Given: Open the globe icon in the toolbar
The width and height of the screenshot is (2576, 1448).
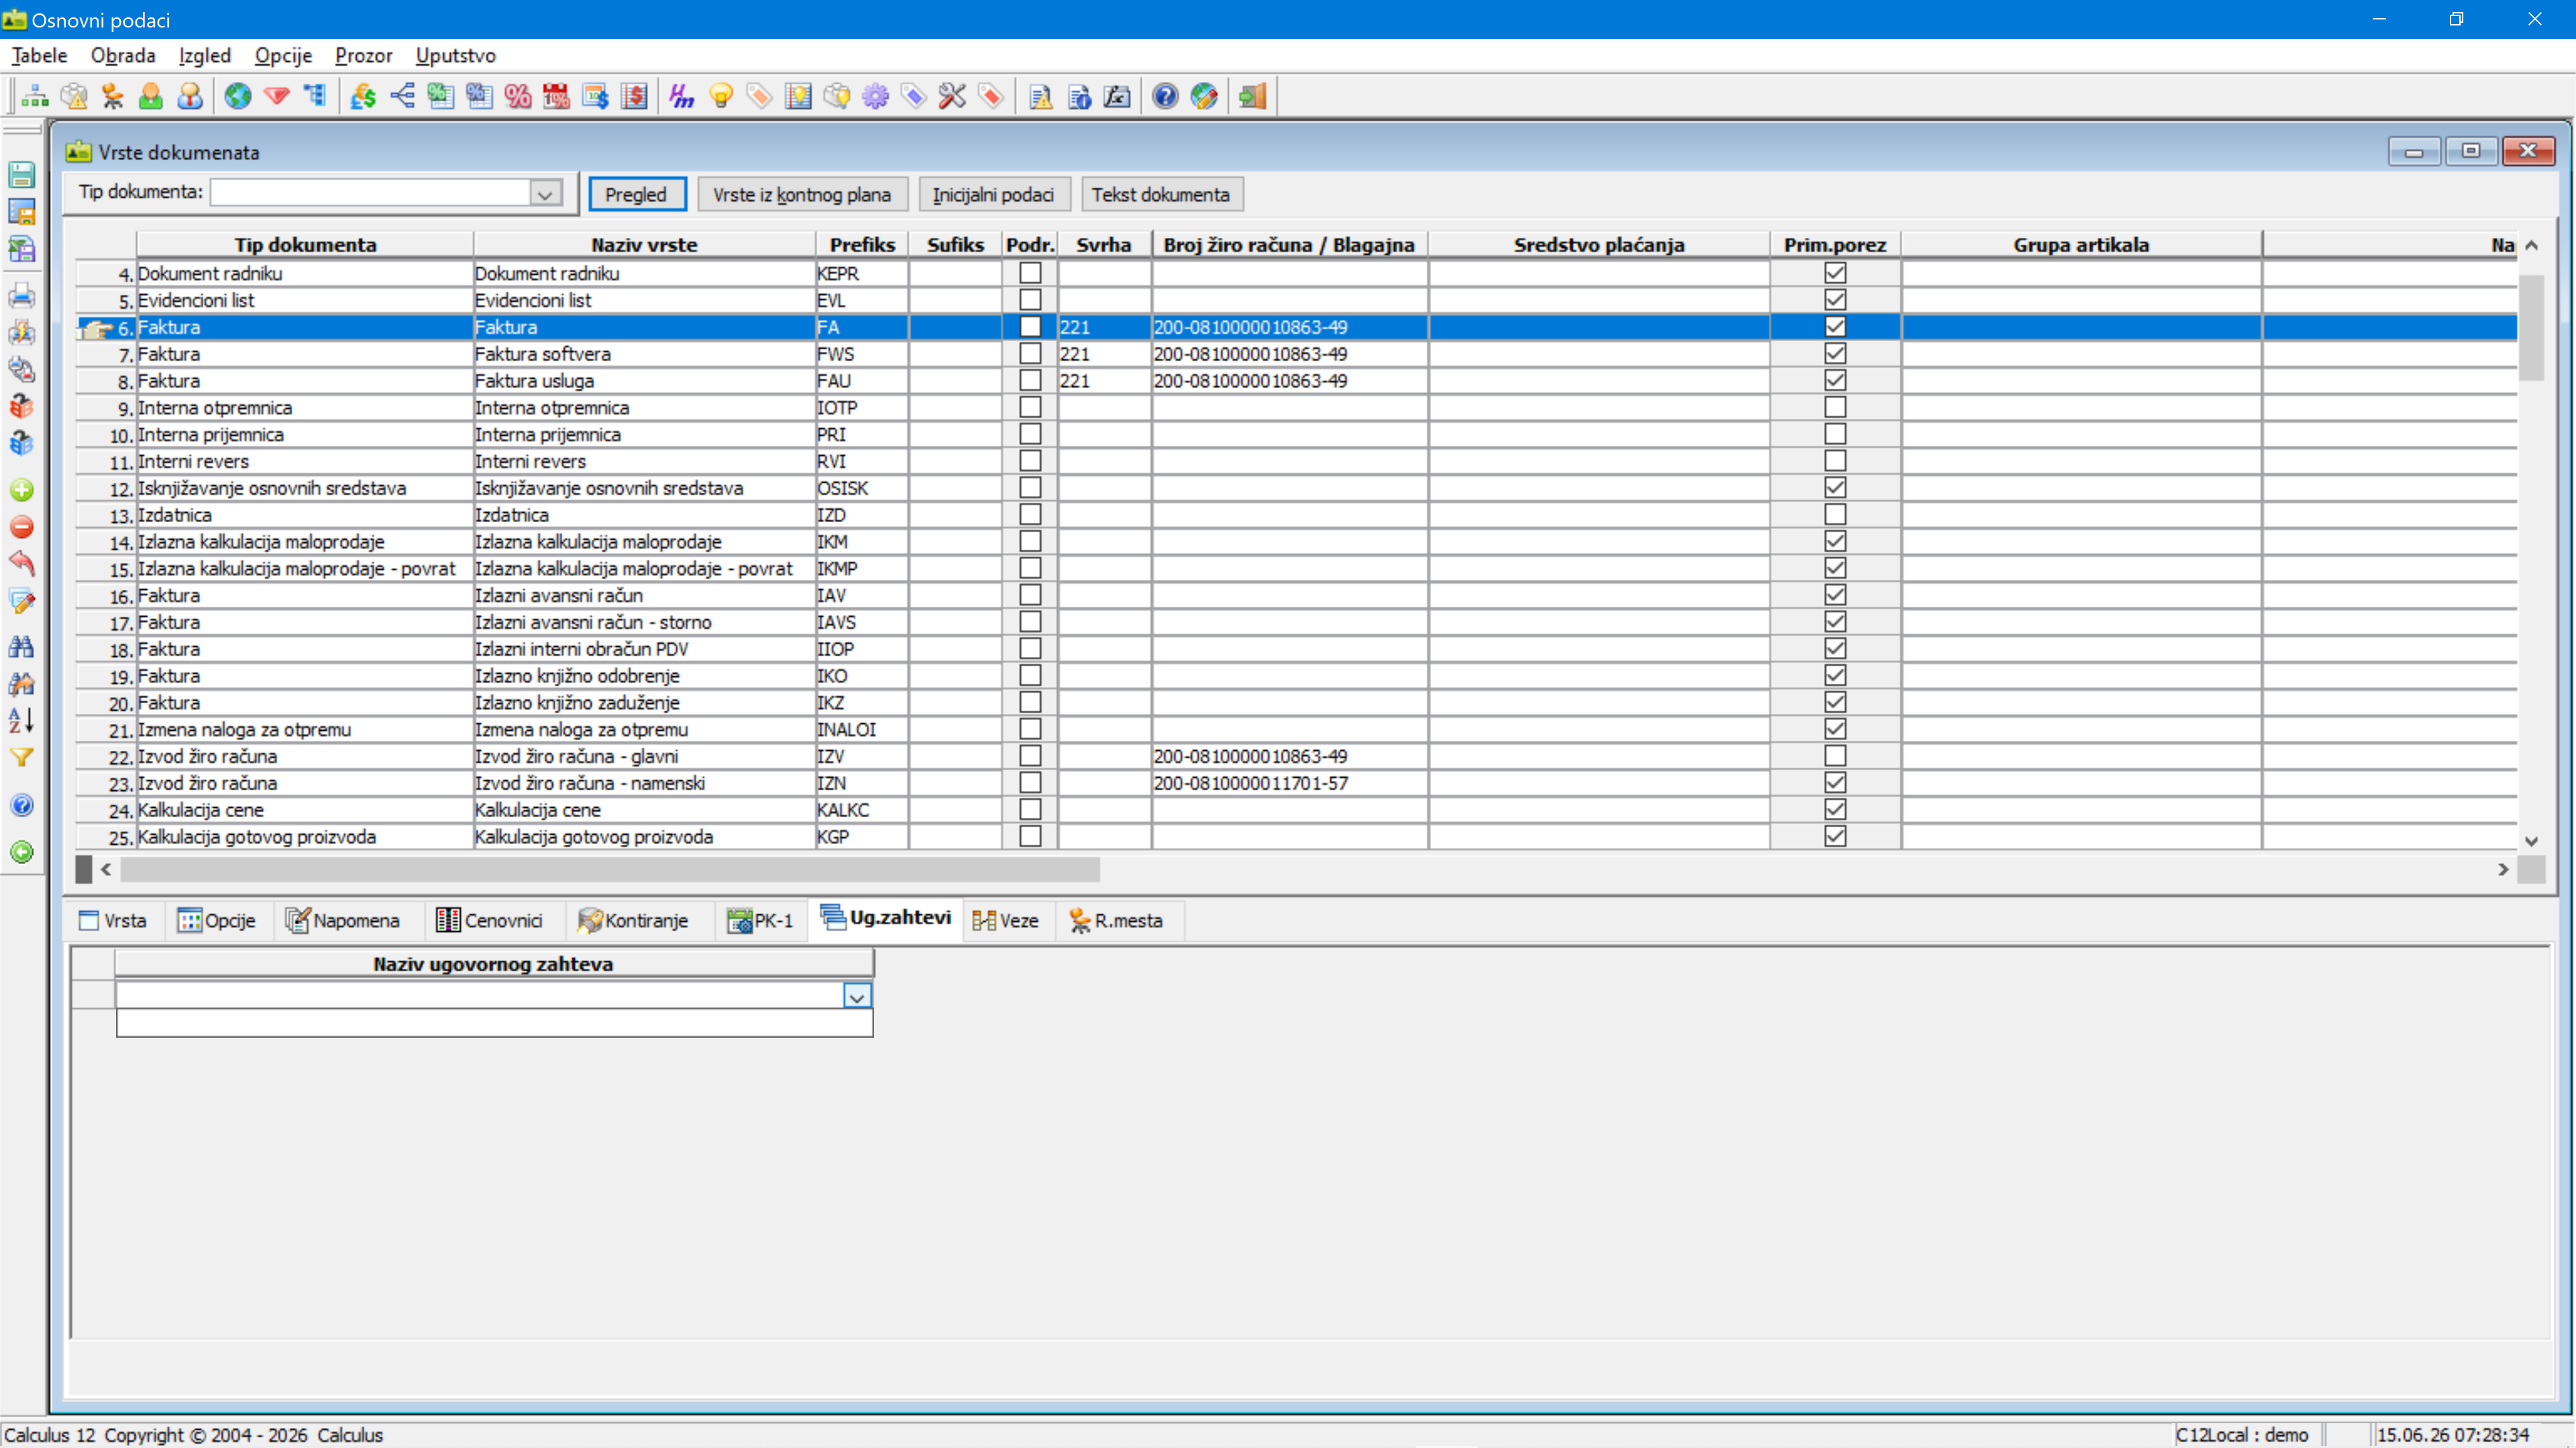Looking at the screenshot, I should (237, 96).
